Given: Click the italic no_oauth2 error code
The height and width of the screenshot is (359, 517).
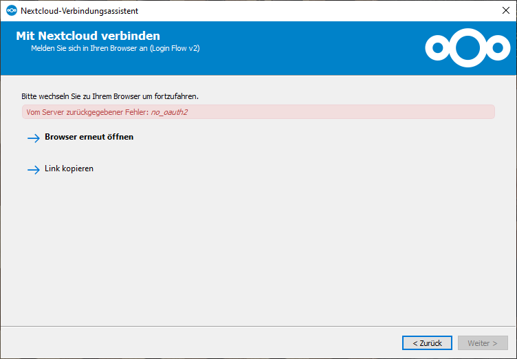Looking at the screenshot, I should [x=169, y=112].
